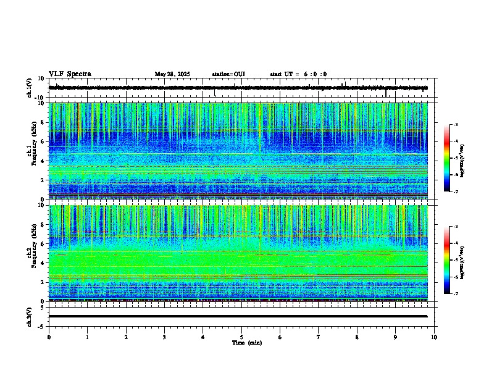This screenshot has height=378, width=489.
Task: Click the "Time (min)" x-axis label
Action: pos(247,343)
